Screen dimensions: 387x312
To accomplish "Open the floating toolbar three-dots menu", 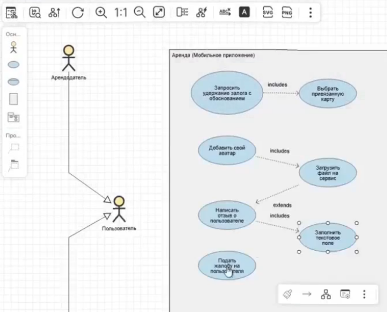I will coord(364,294).
